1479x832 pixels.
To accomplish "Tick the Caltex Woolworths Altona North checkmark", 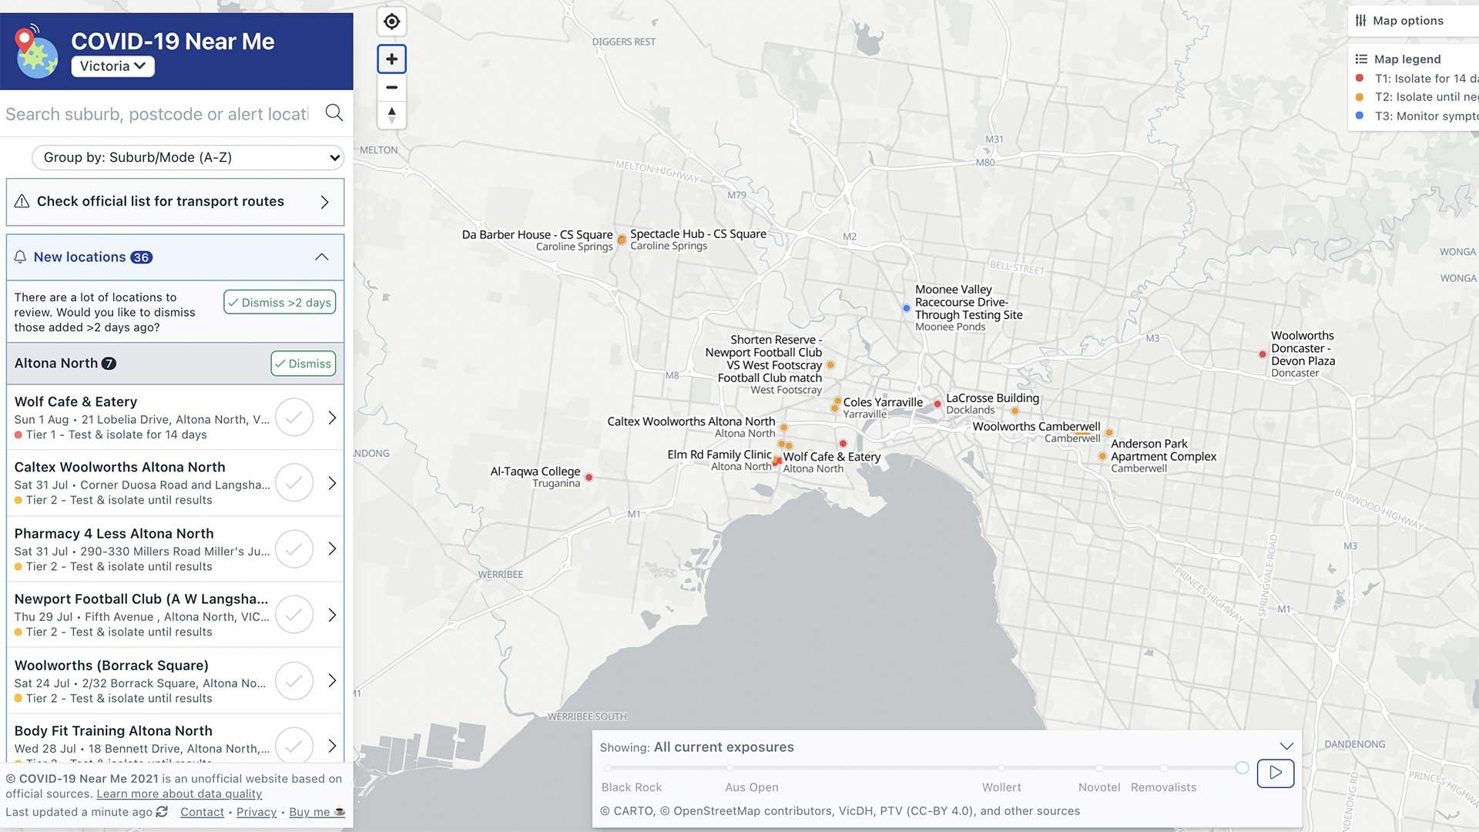I will [294, 483].
